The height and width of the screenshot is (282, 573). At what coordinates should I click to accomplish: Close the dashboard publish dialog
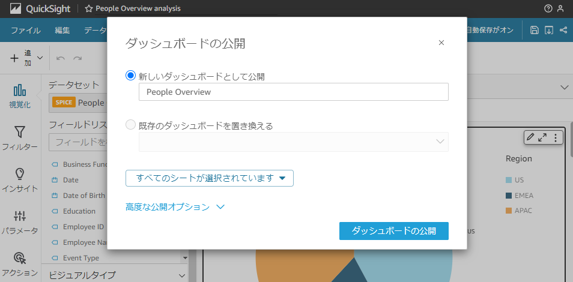tap(441, 43)
